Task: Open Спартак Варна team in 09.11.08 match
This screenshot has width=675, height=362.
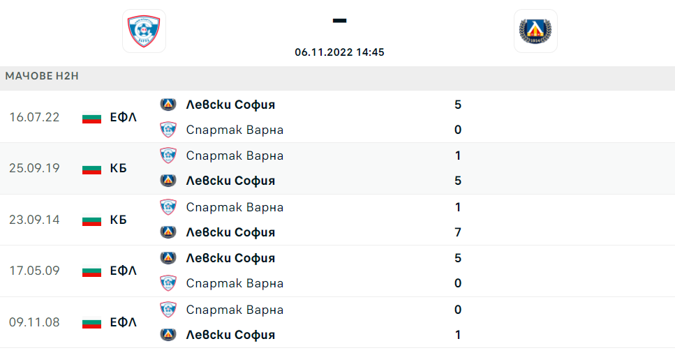Action: pos(235,310)
